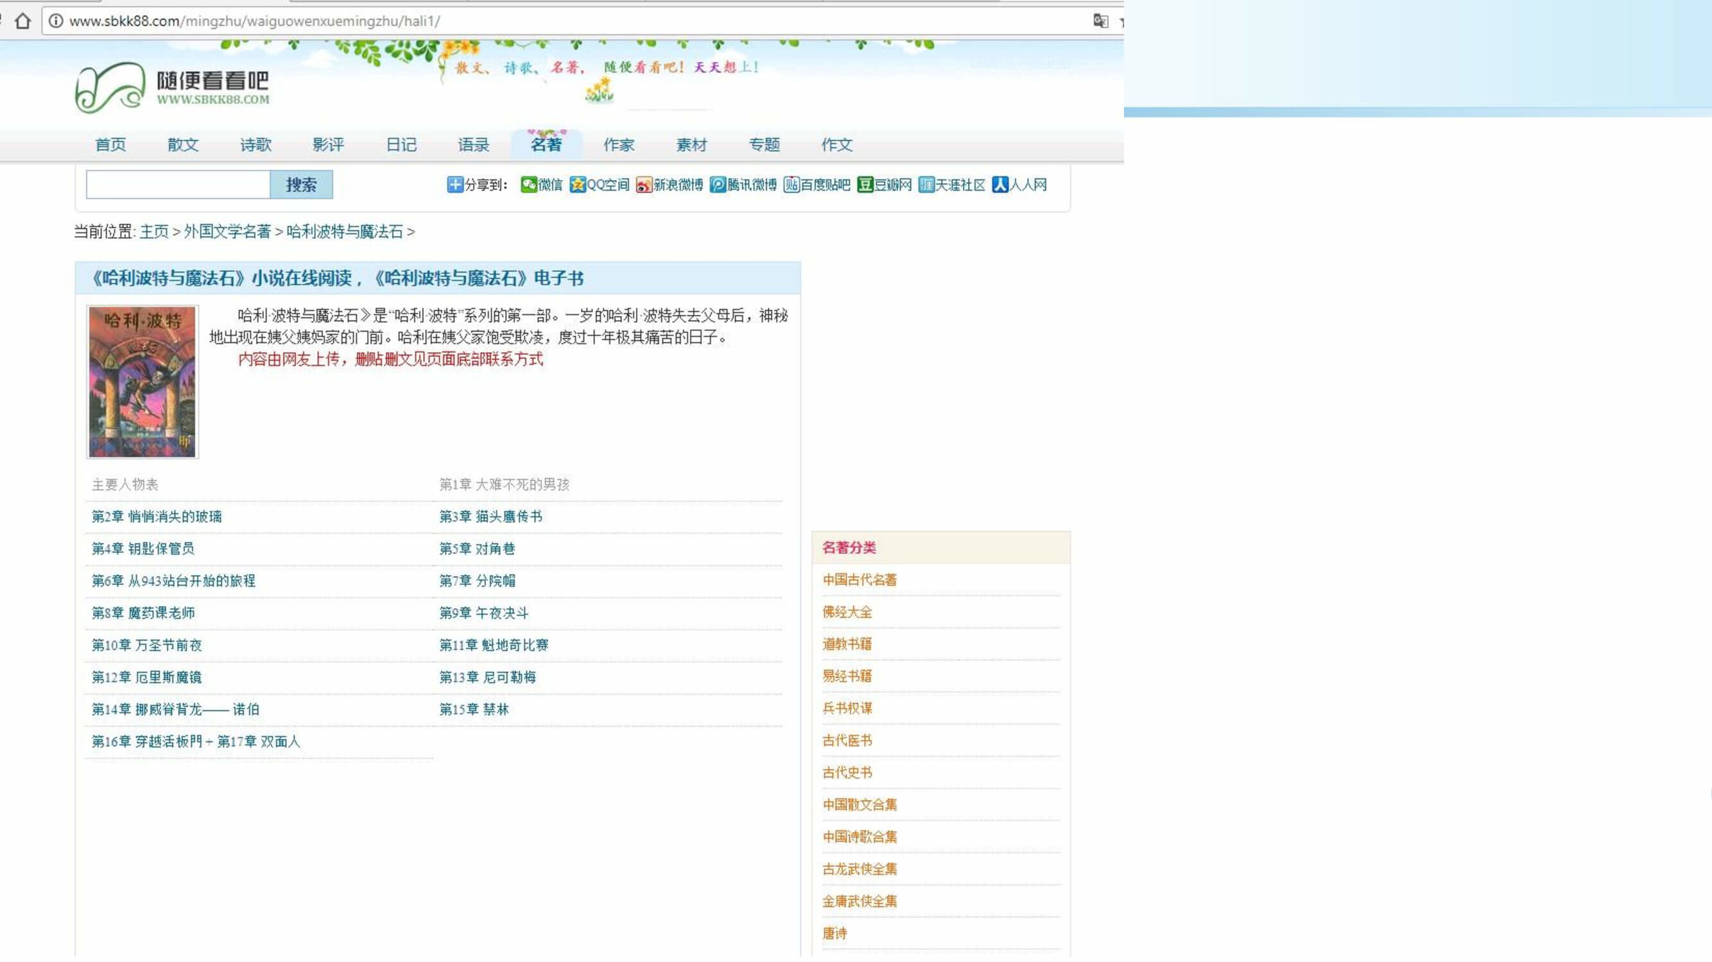Share to 百度贴吧 icon
This screenshot has height=962, width=1712.
tap(791, 185)
